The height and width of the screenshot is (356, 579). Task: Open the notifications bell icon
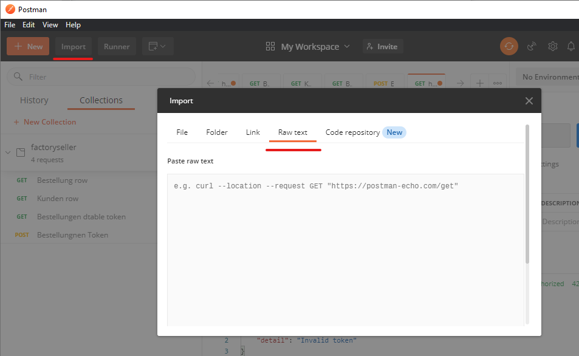tap(571, 47)
